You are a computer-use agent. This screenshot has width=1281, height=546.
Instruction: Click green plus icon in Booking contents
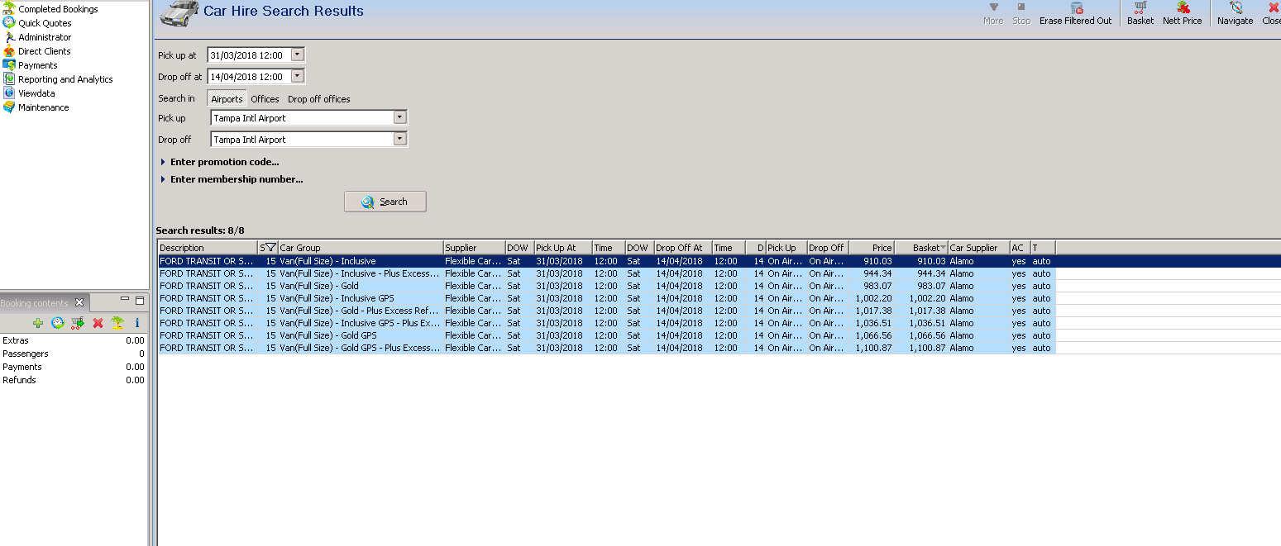[x=37, y=323]
